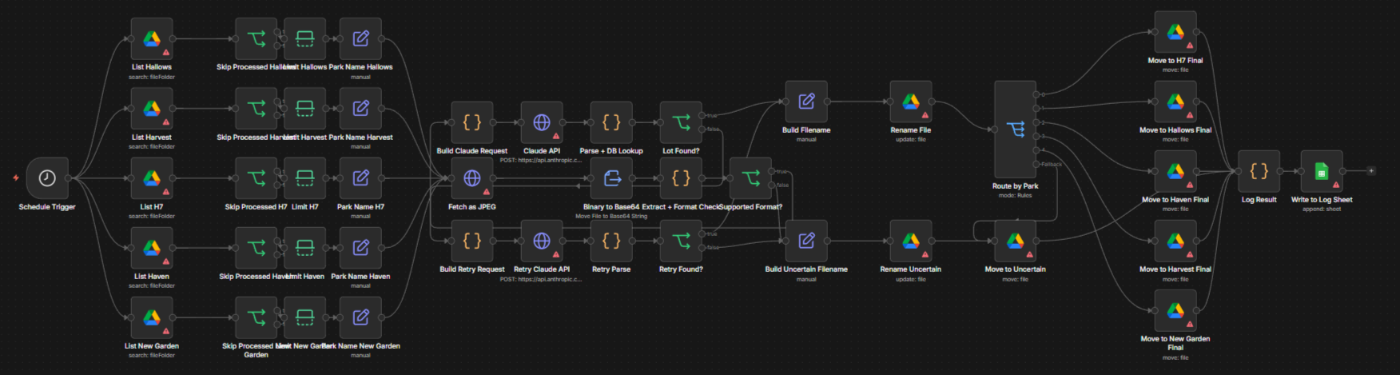Viewport: 1400px width, 375px height.
Task: Open the Park Name Harvest edit node
Action: (360, 108)
